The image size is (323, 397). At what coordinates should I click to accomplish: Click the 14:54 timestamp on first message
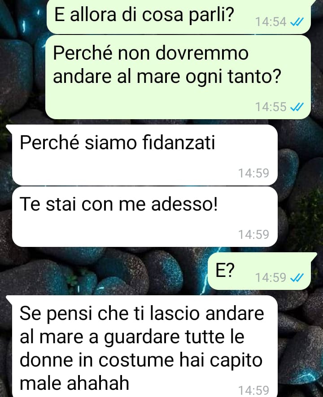271,22
